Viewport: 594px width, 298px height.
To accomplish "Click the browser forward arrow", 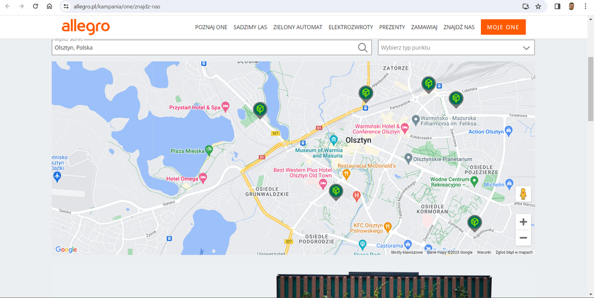I will pyautogui.click(x=21, y=7).
